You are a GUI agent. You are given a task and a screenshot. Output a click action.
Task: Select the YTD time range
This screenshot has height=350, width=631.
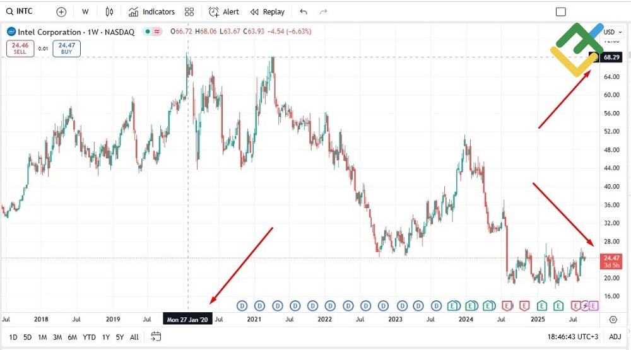click(89, 337)
